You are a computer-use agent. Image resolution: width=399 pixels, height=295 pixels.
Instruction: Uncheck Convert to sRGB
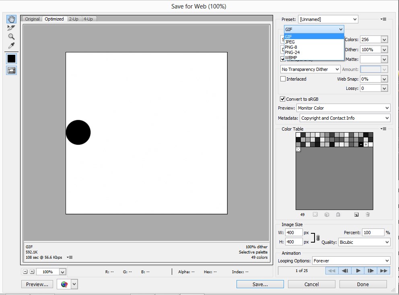282,99
